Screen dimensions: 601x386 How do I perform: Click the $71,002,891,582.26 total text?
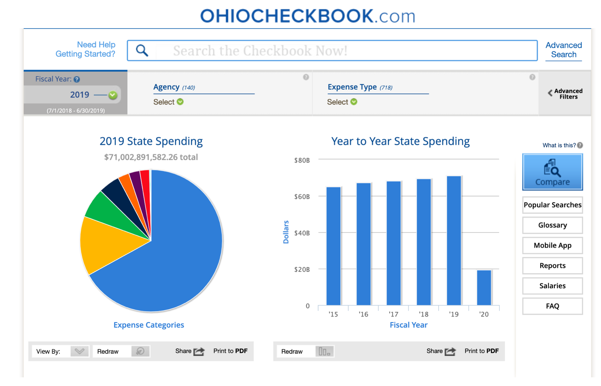[151, 157]
